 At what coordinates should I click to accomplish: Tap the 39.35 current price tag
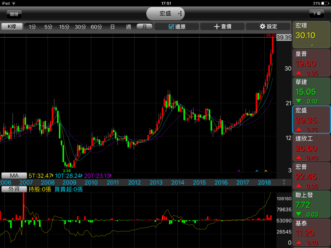284,38
